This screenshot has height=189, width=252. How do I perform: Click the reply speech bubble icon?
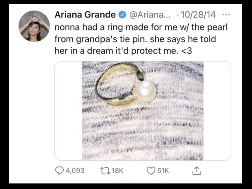(x=58, y=171)
